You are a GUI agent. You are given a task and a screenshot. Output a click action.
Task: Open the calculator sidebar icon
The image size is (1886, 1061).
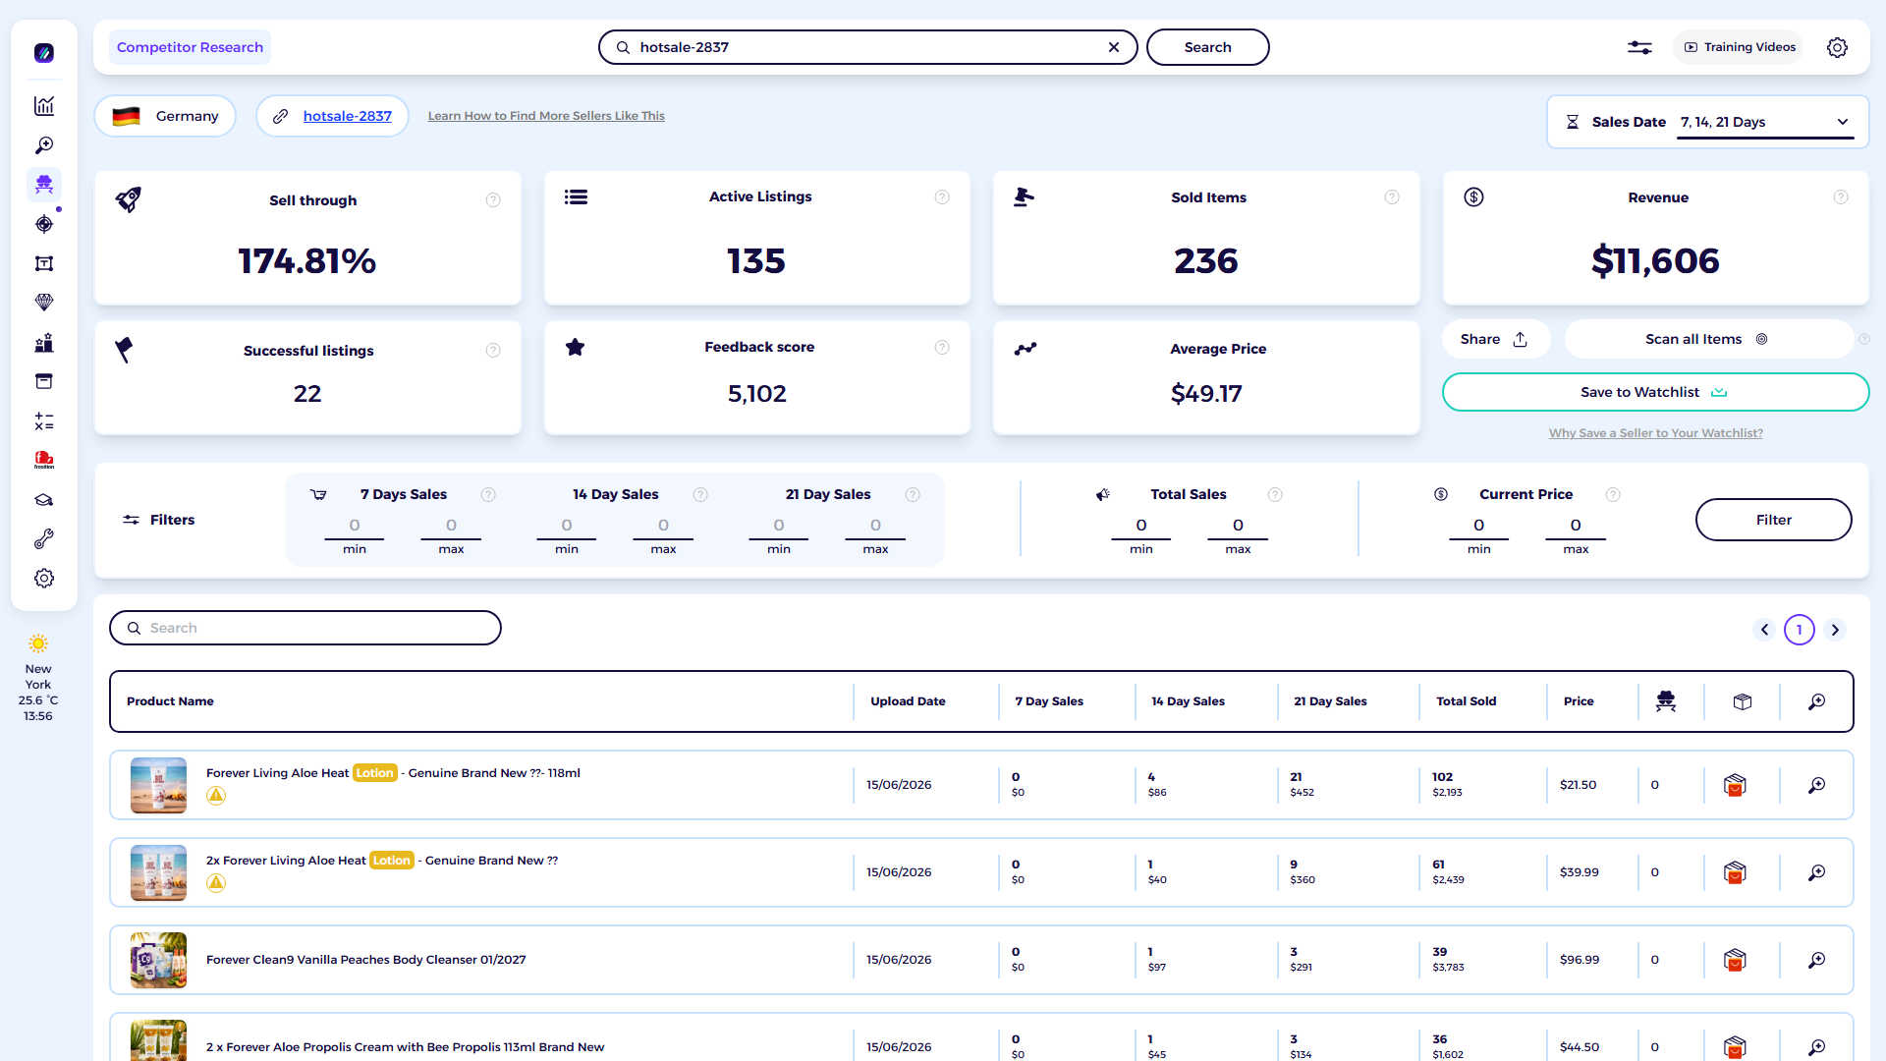pos(44,421)
